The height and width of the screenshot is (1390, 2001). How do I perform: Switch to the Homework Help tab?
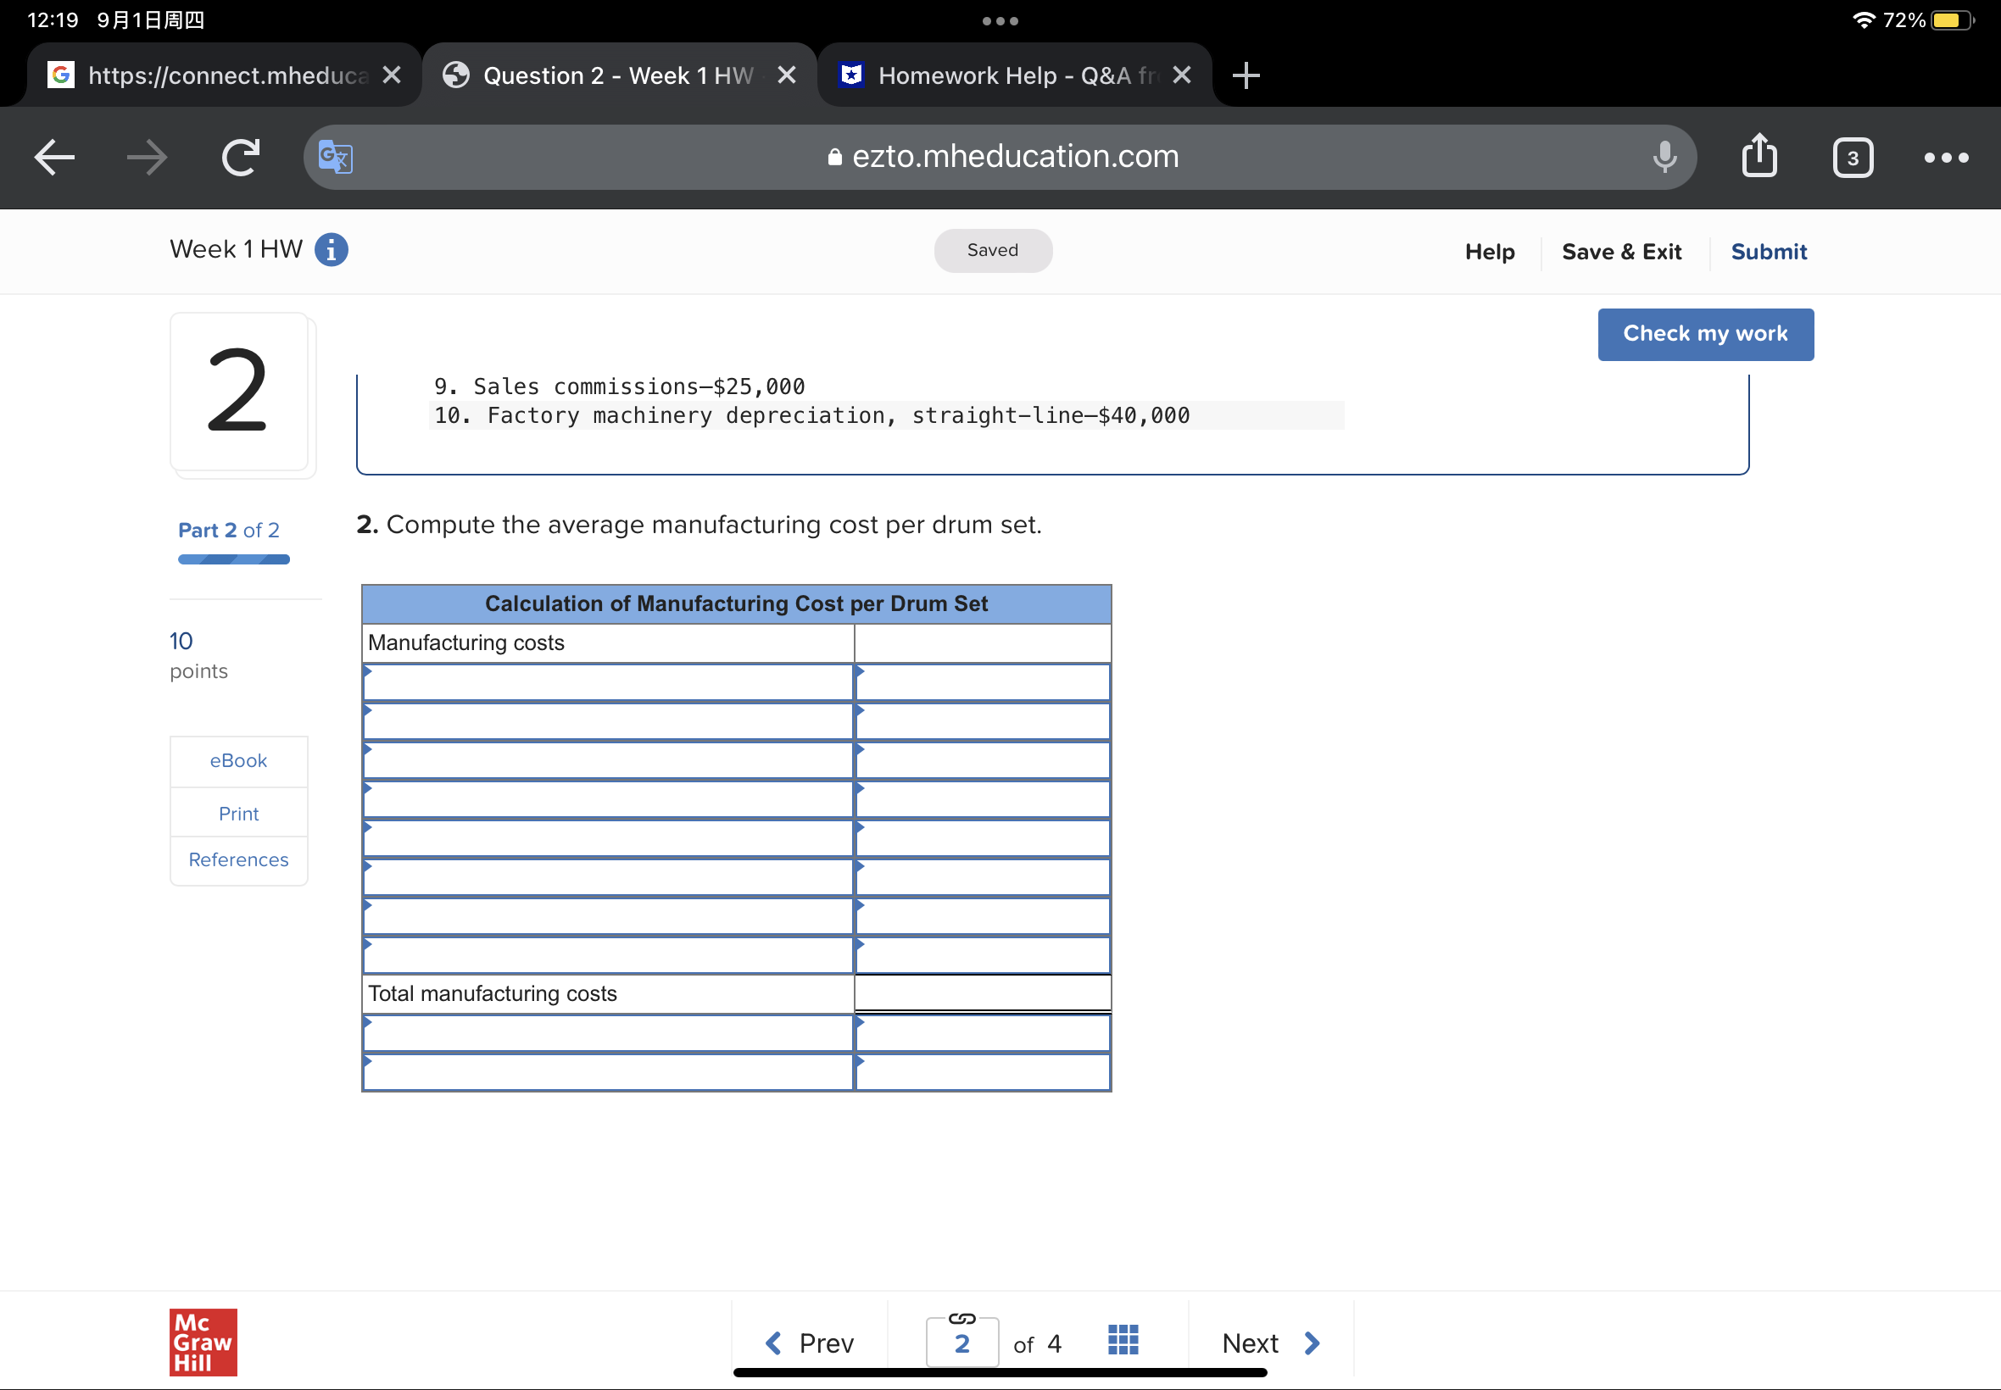(x=1002, y=75)
